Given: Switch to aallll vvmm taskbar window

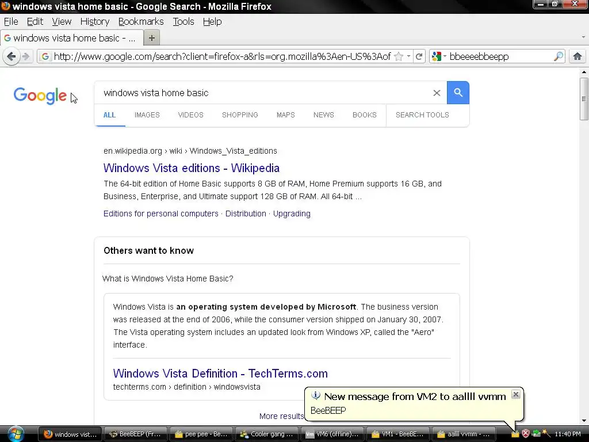Looking at the screenshot, I should coord(464,434).
